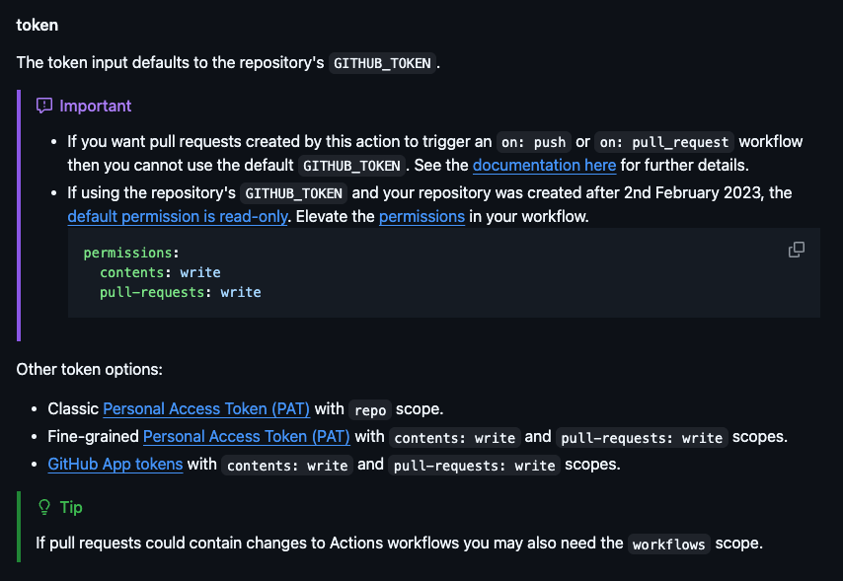Click 'contents: write' in the code block
Image resolution: width=843 pixels, height=581 pixels.
[x=160, y=272]
